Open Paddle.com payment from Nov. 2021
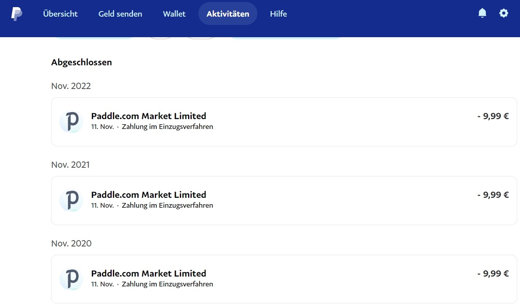 pyautogui.click(x=284, y=201)
